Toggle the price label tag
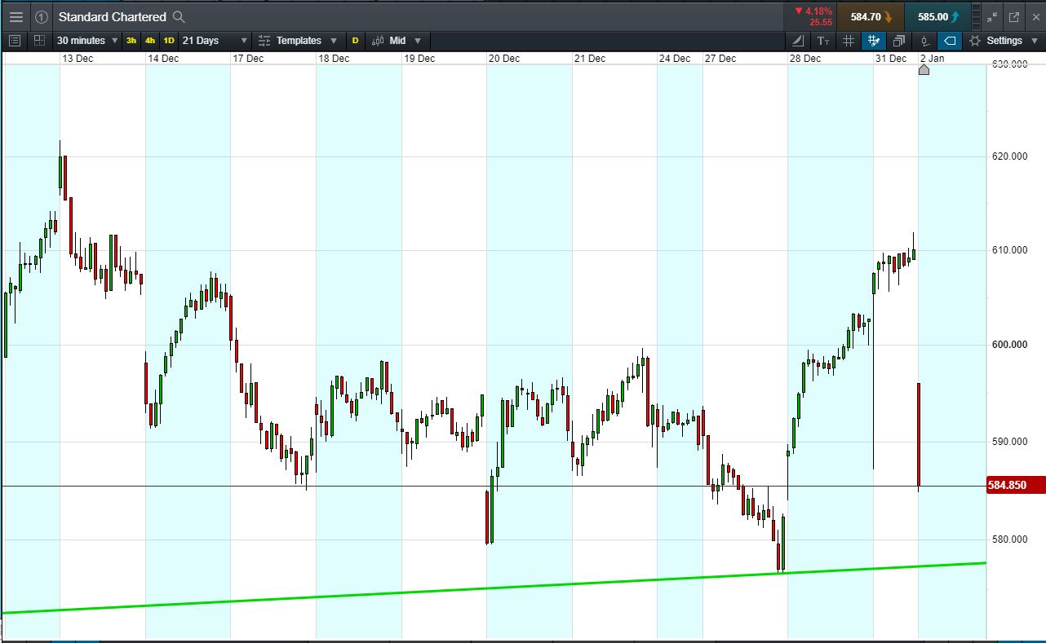 pos(949,41)
